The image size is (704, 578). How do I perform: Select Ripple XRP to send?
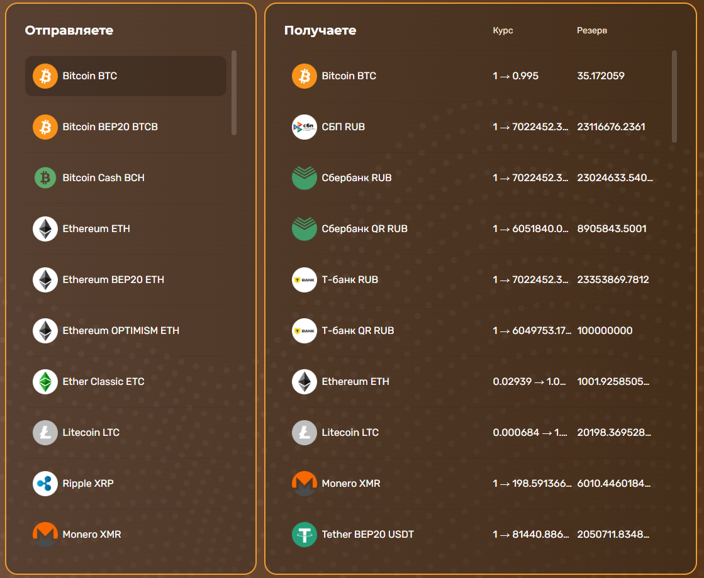[126, 483]
